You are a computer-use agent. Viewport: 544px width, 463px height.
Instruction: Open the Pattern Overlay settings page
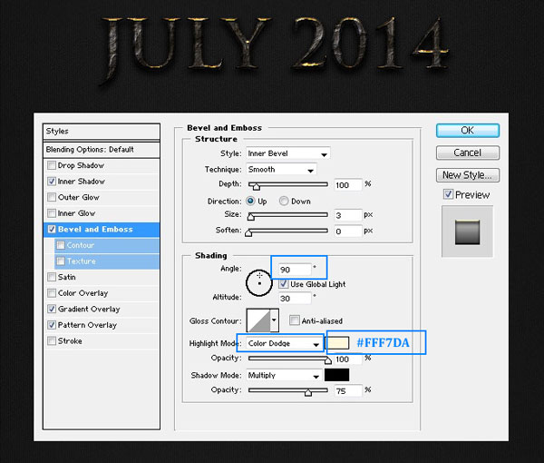tap(87, 325)
